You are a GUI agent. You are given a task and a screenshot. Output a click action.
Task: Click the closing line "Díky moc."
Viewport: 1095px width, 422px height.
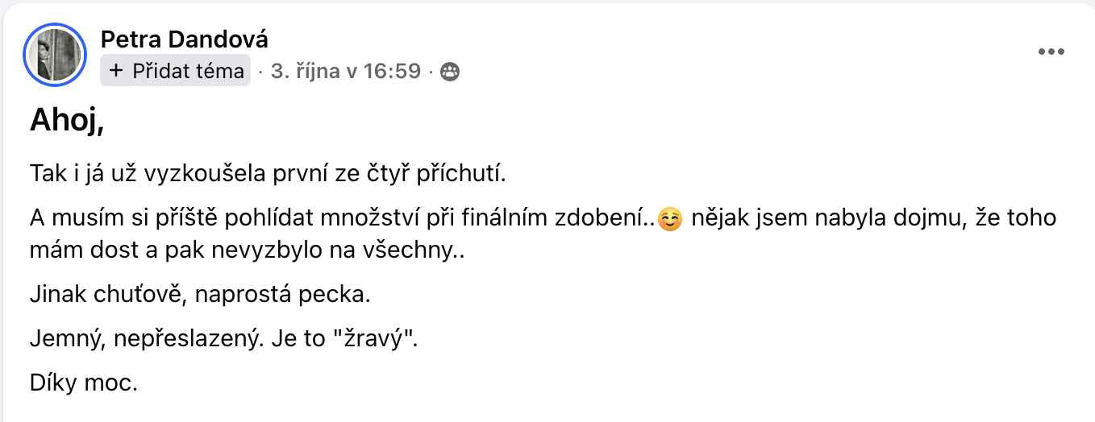coord(84,383)
